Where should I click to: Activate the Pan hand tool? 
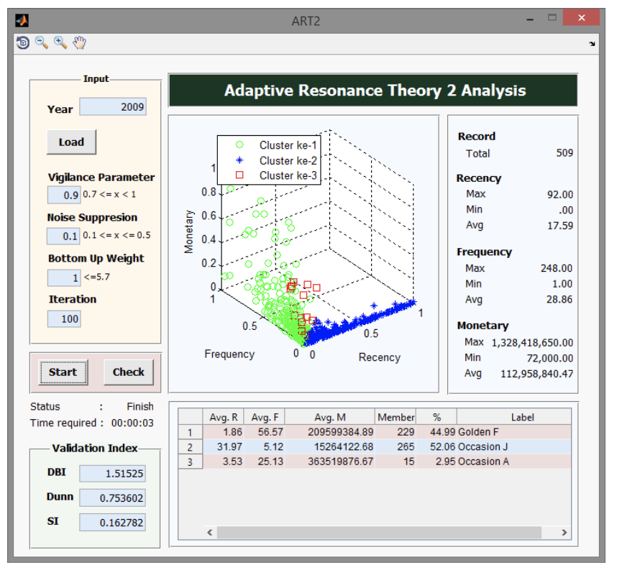[x=79, y=43]
